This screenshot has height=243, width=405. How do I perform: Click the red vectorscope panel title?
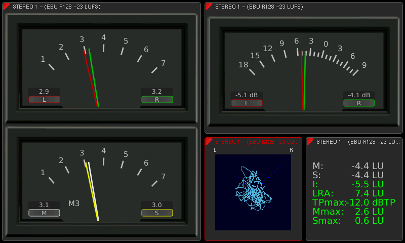(257, 142)
